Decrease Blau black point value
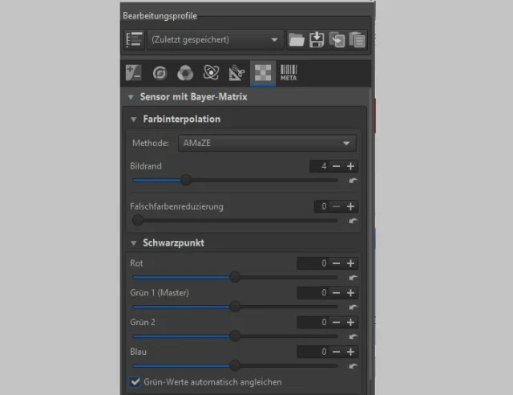The width and height of the screenshot is (513, 395). 336,352
